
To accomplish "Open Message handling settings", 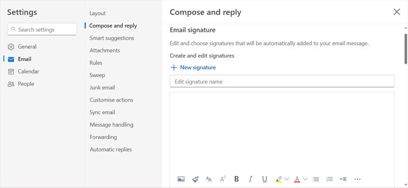I will (x=111, y=125).
